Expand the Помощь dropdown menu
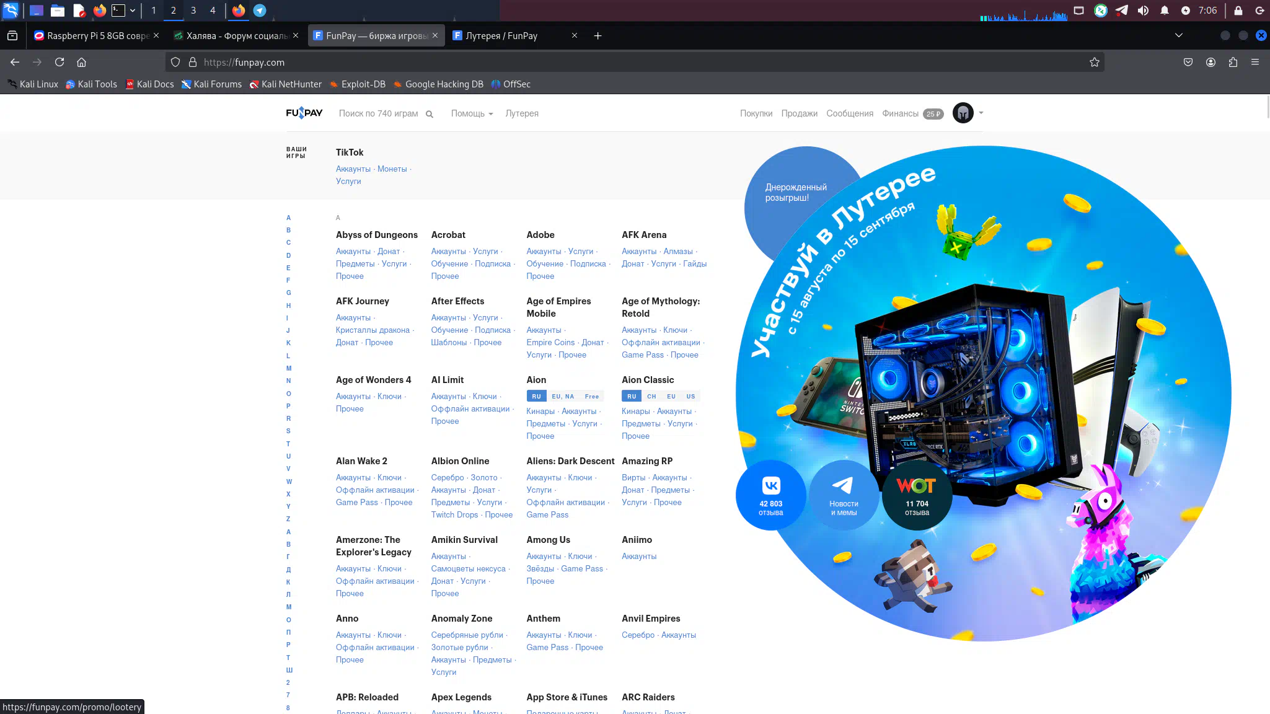This screenshot has width=1270, height=714. 472,113
